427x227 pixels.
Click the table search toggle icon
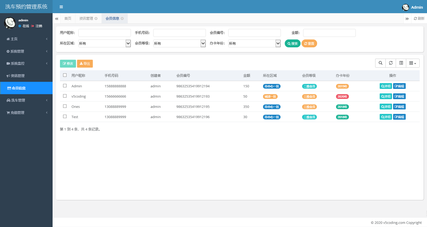point(380,63)
